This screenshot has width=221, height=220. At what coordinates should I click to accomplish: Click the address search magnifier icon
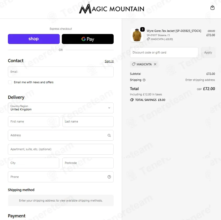pos(109,135)
